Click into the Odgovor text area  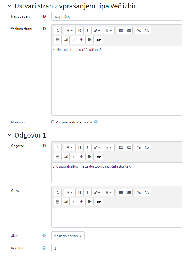point(117,173)
